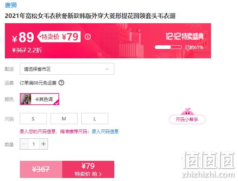Choose the 卡其色调 color option
This screenshot has width=238, height=181.
point(39,99)
